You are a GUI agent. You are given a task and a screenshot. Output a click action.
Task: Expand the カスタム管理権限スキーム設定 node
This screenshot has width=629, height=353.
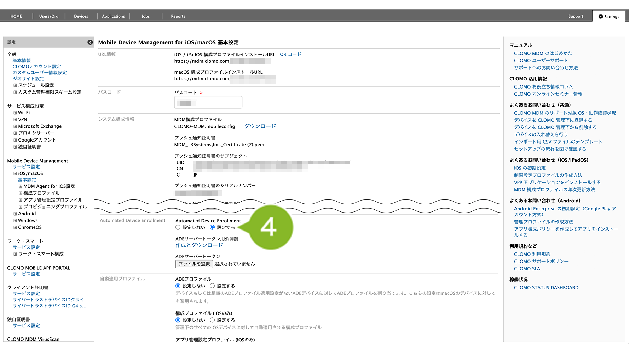coord(15,92)
